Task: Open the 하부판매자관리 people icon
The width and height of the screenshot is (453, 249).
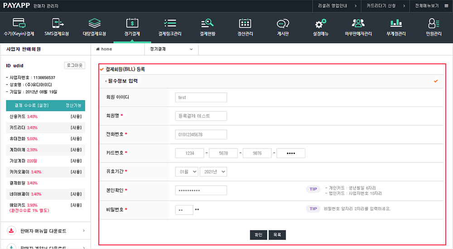Action: pos(358,23)
